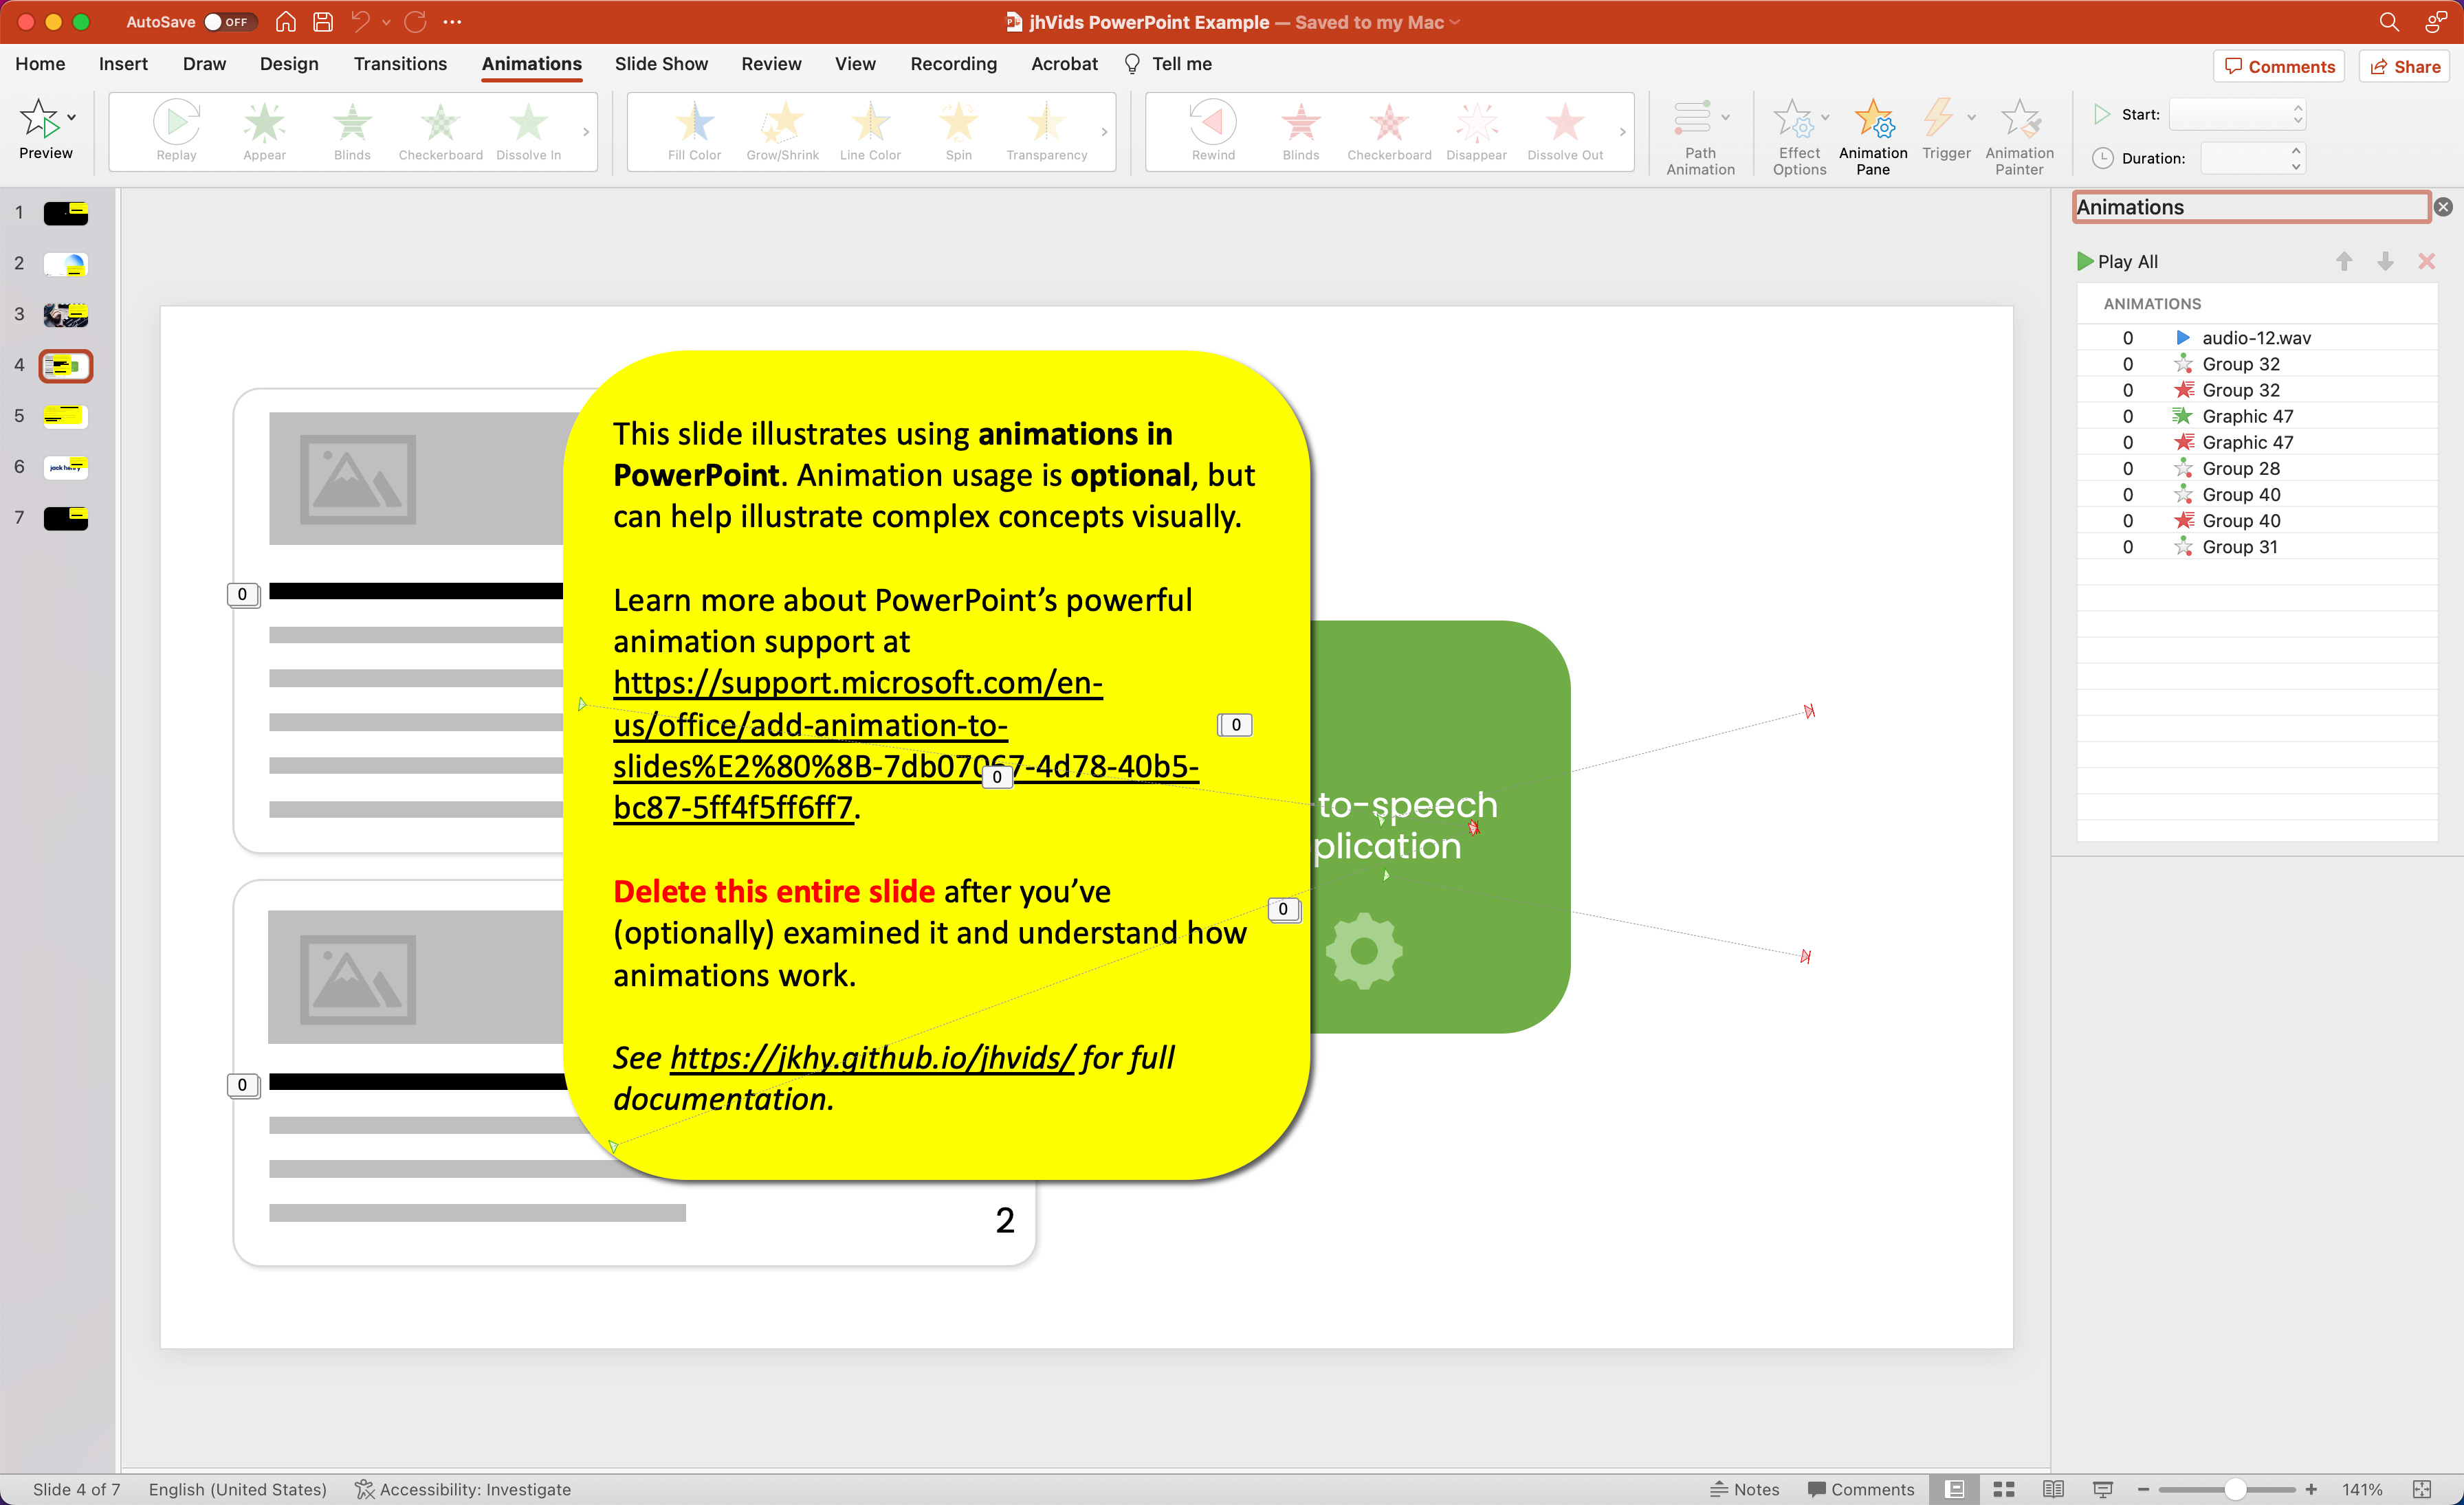The width and height of the screenshot is (2464, 1505).
Task: Click the Share button
Action: pyautogui.click(x=2404, y=67)
